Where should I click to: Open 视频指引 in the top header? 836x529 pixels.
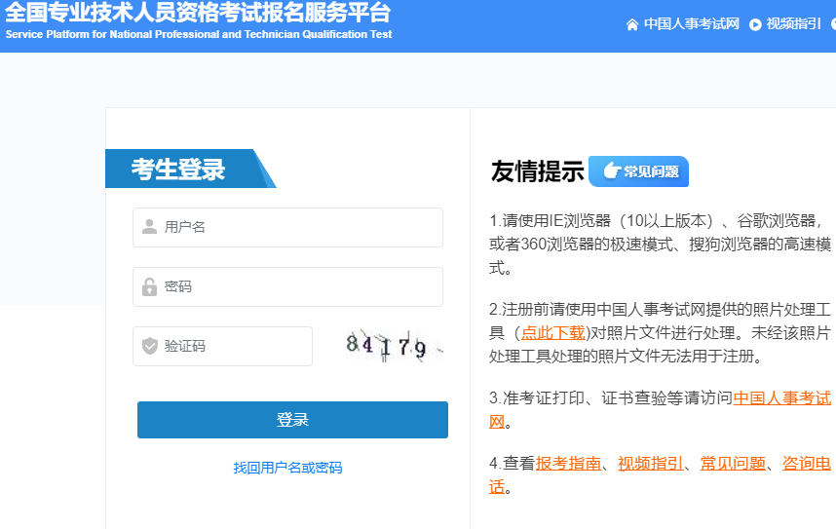[793, 24]
